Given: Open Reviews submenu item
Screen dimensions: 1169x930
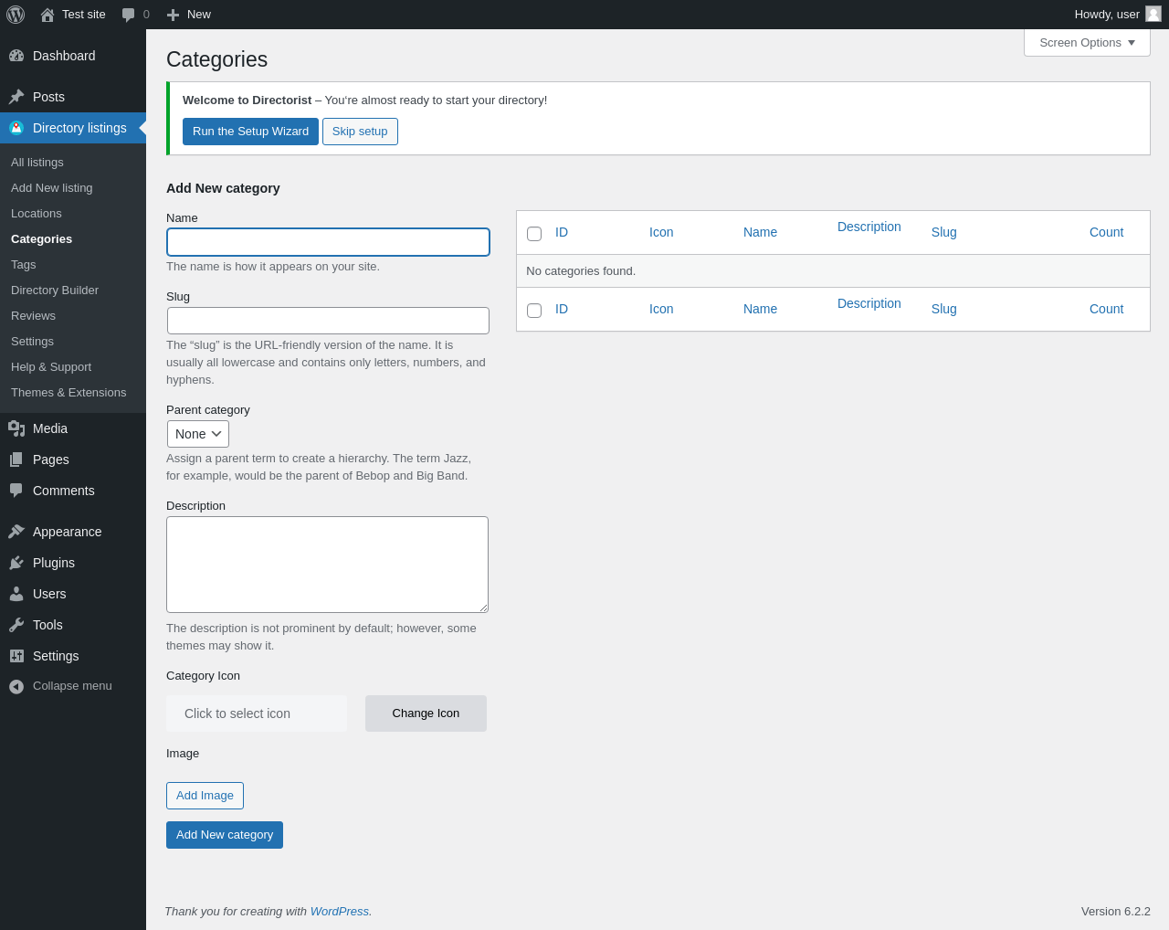Looking at the screenshot, I should pyautogui.click(x=34, y=316).
